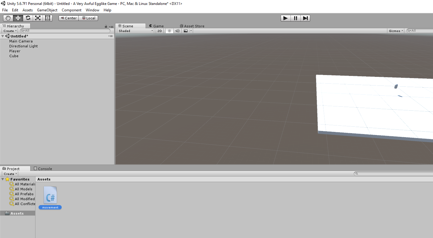This screenshot has height=238, width=433.
Task: Click the white cube platform in Scene
Action: click(x=375, y=108)
